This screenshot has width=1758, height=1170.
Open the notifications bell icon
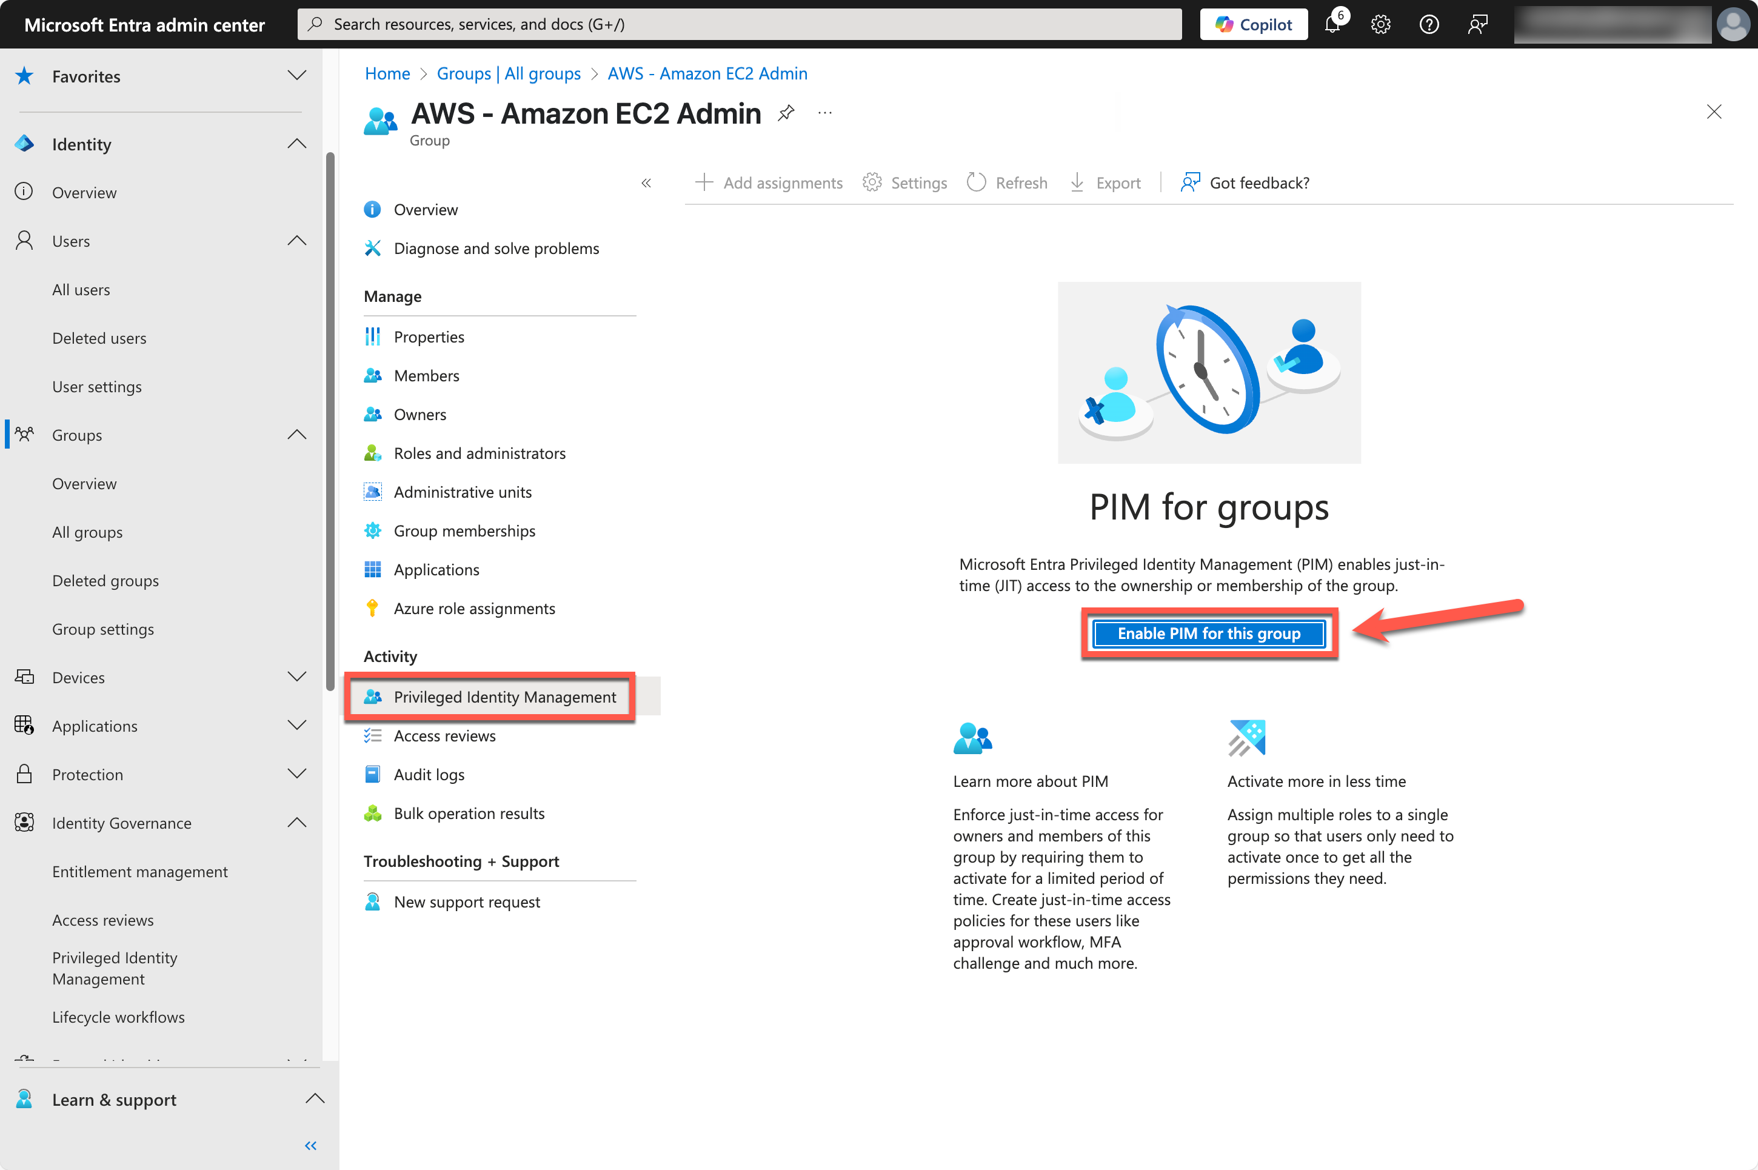click(1332, 24)
